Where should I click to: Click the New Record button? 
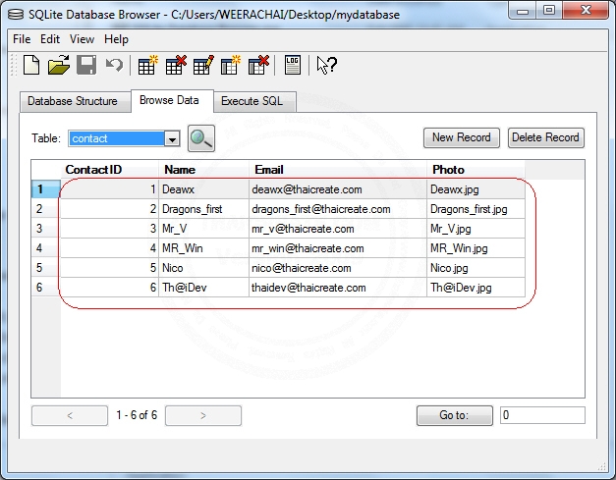coord(461,137)
